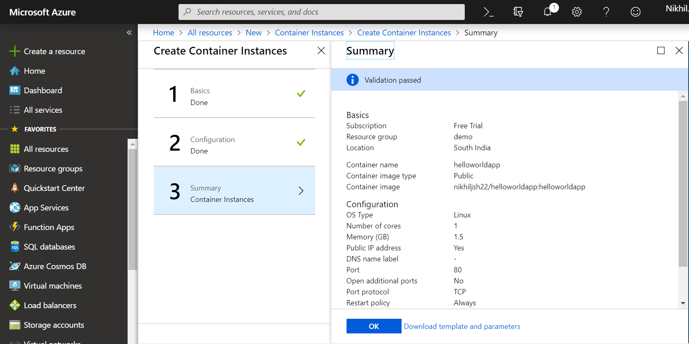The image size is (689, 344).
Task: Click the Resource groups cube icon
Action: [x=15, y=169]
